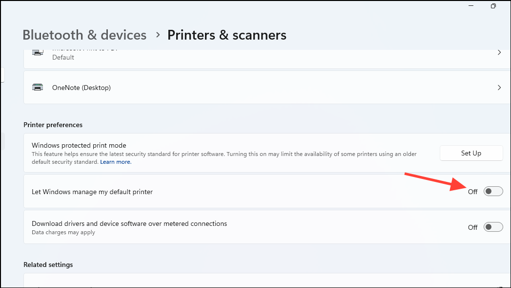Image resolution: width=511 pixels, height=288 pixels.
Task: Minimize the Settings window
Action: (x=471, y=6)
